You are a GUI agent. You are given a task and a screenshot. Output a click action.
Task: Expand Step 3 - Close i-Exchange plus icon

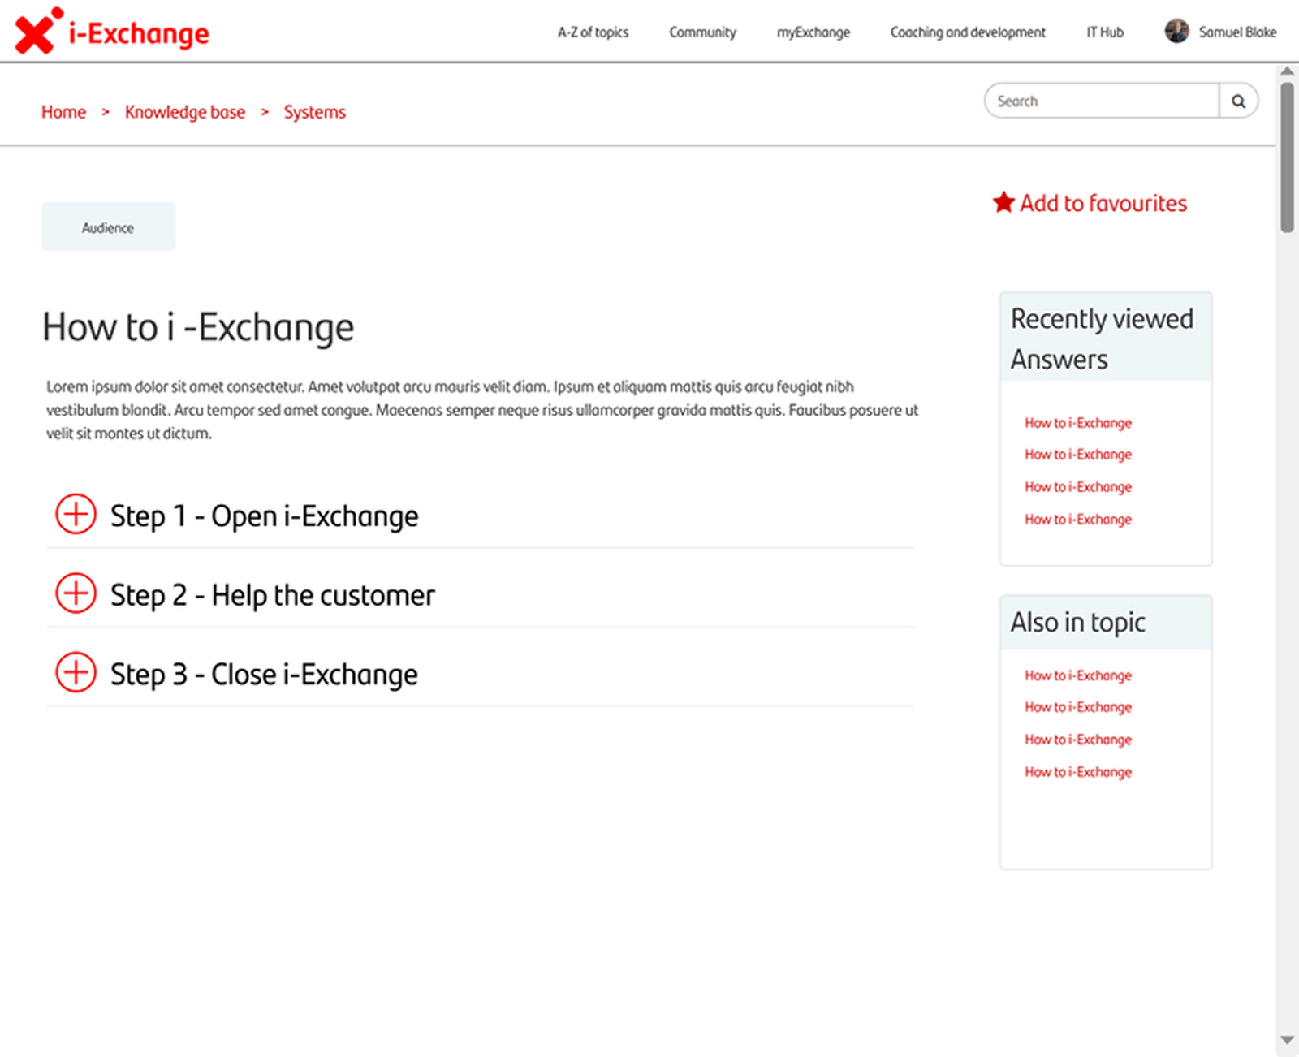[x=76, y=672]
